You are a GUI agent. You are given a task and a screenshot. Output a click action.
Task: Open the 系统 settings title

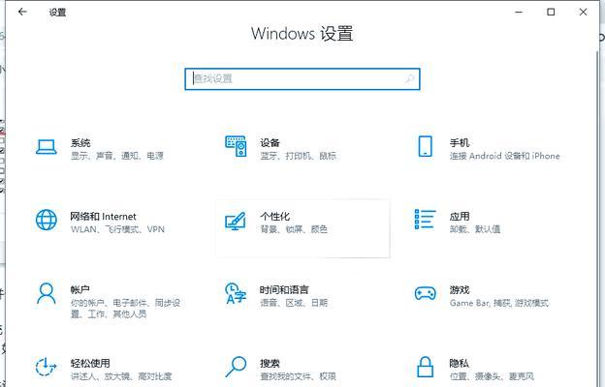pyautogui.click(x=80, y=143)
